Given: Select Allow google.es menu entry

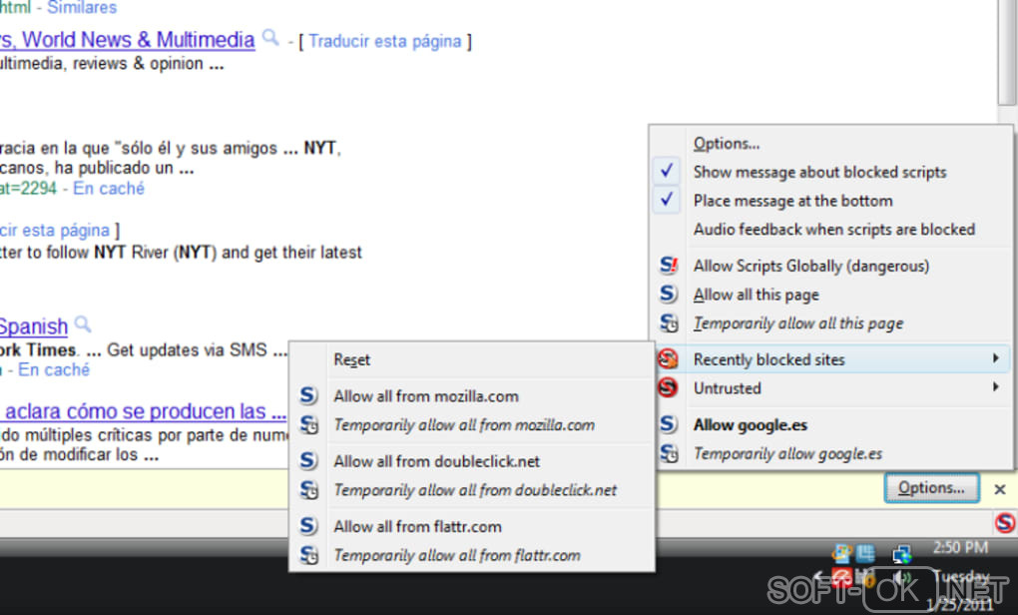Looking at the screenshot, I should pyautogui.click(x=830, y=424).
